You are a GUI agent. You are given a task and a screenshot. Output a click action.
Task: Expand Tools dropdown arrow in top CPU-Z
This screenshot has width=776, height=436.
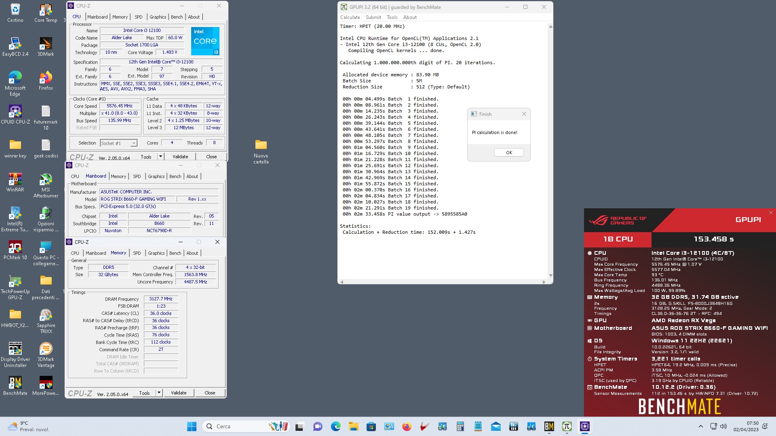coord(160,157)
